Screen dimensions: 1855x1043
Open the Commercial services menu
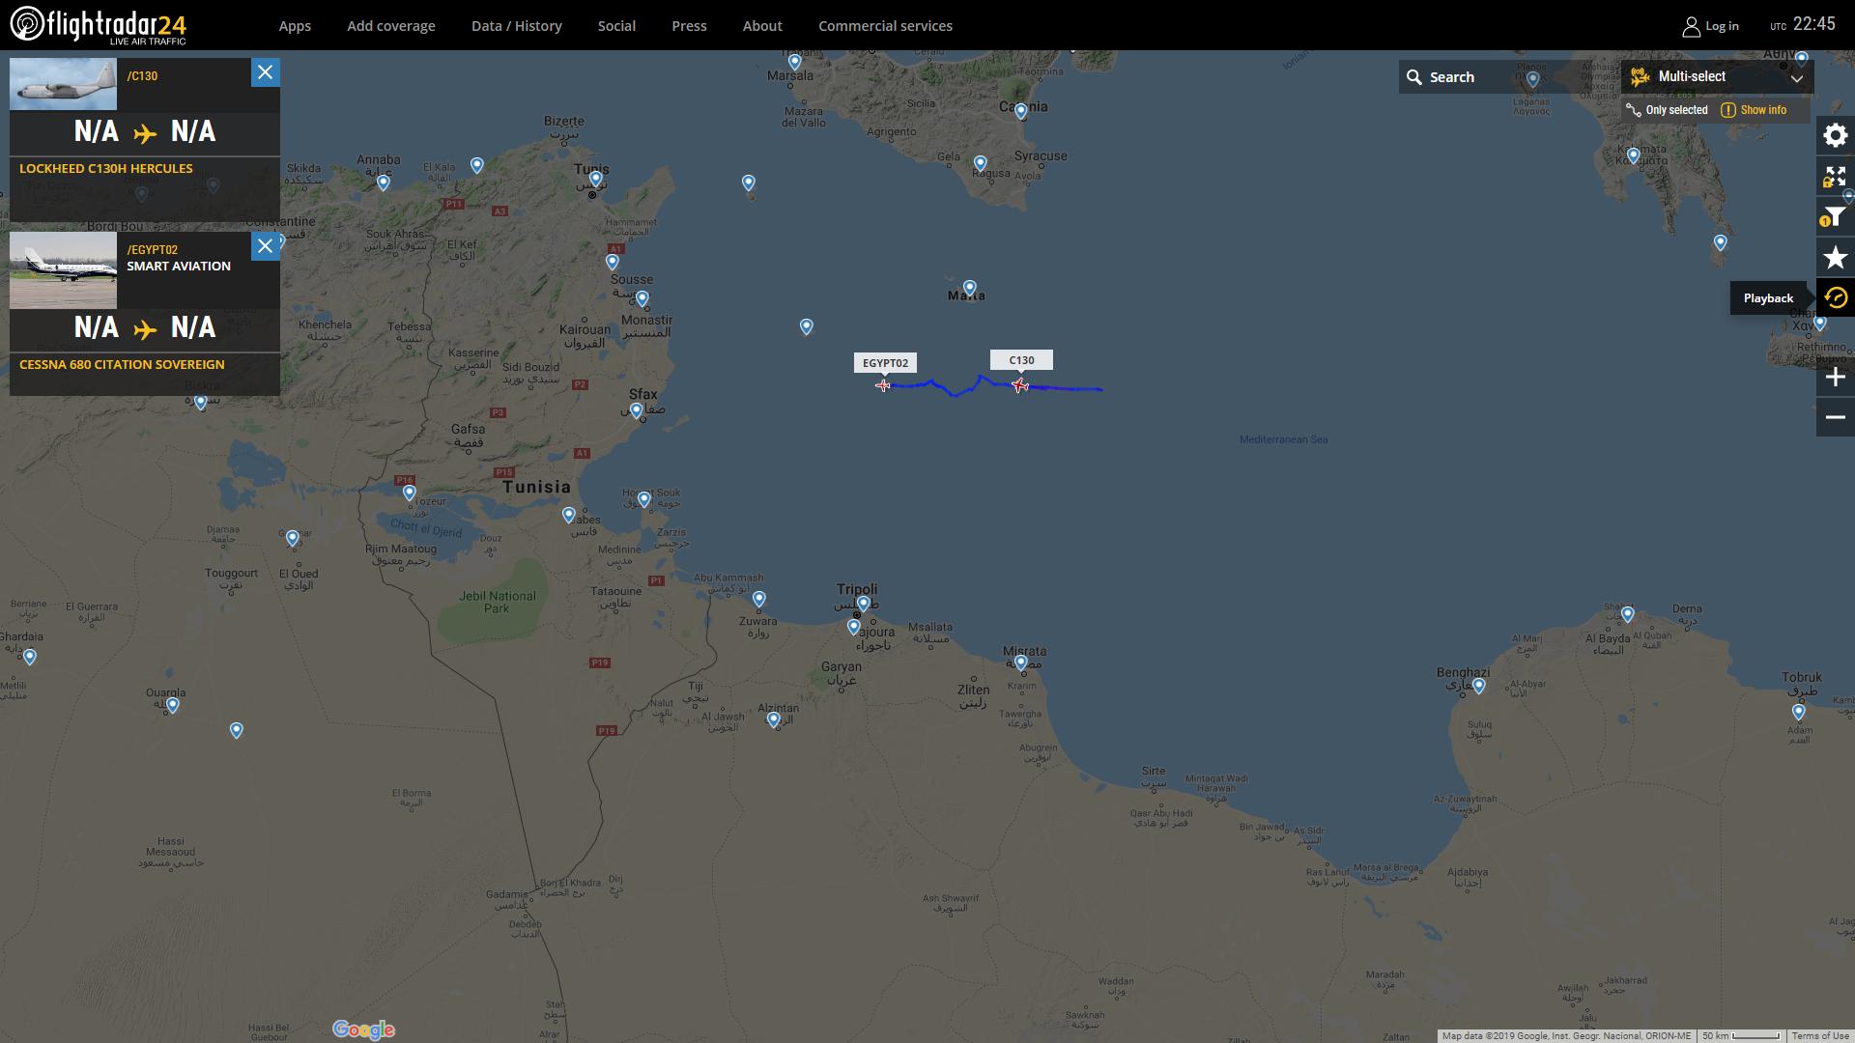pyautogui.click(x=885, y=26)
